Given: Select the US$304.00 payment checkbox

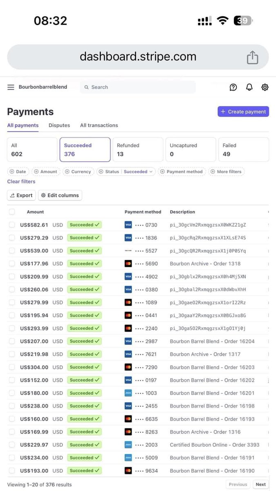Looking at the screenshot, I should pos(12,367).
